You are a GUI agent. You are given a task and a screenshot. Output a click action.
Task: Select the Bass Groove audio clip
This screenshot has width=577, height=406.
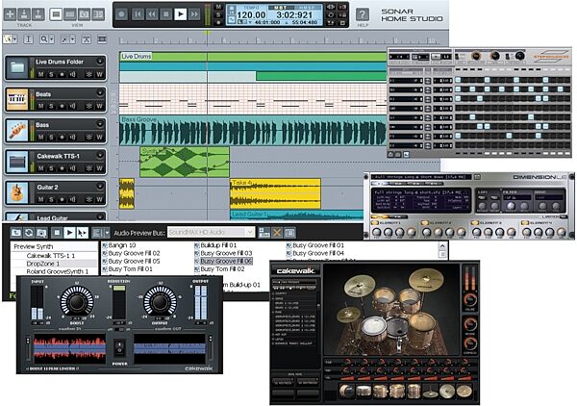point(253,130)
